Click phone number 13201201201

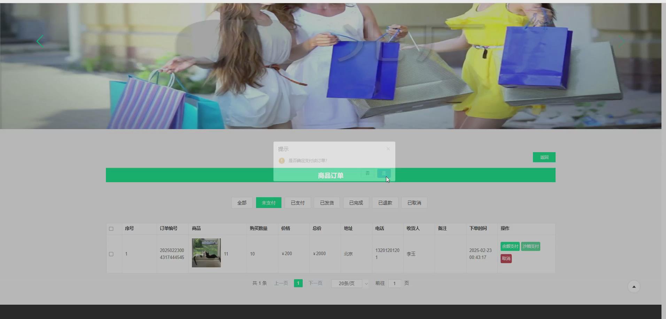(x=387, y=254)
